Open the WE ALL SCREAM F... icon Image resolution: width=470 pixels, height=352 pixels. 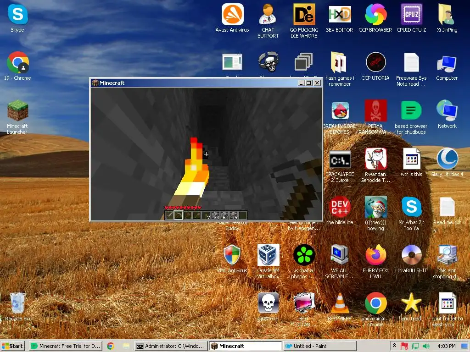(x=340, y=262)
